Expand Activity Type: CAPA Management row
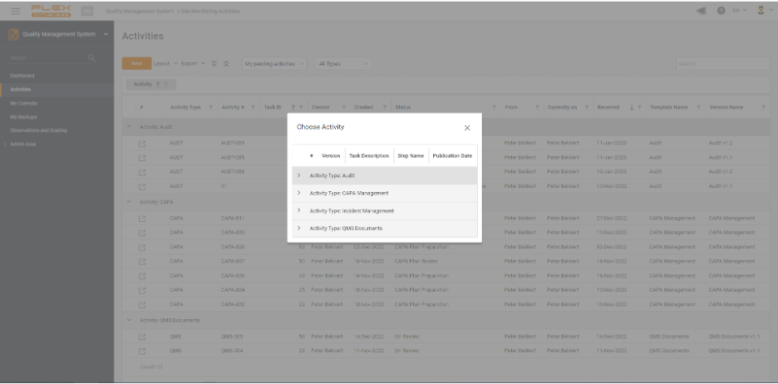This screenshot has width=778, height=384. 299,193
